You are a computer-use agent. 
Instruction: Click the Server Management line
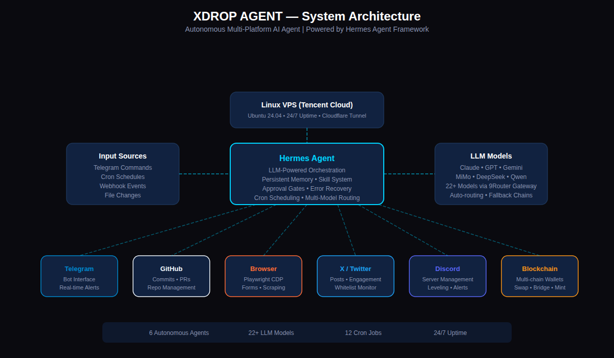pyautogui.click(x=448, y=279)
